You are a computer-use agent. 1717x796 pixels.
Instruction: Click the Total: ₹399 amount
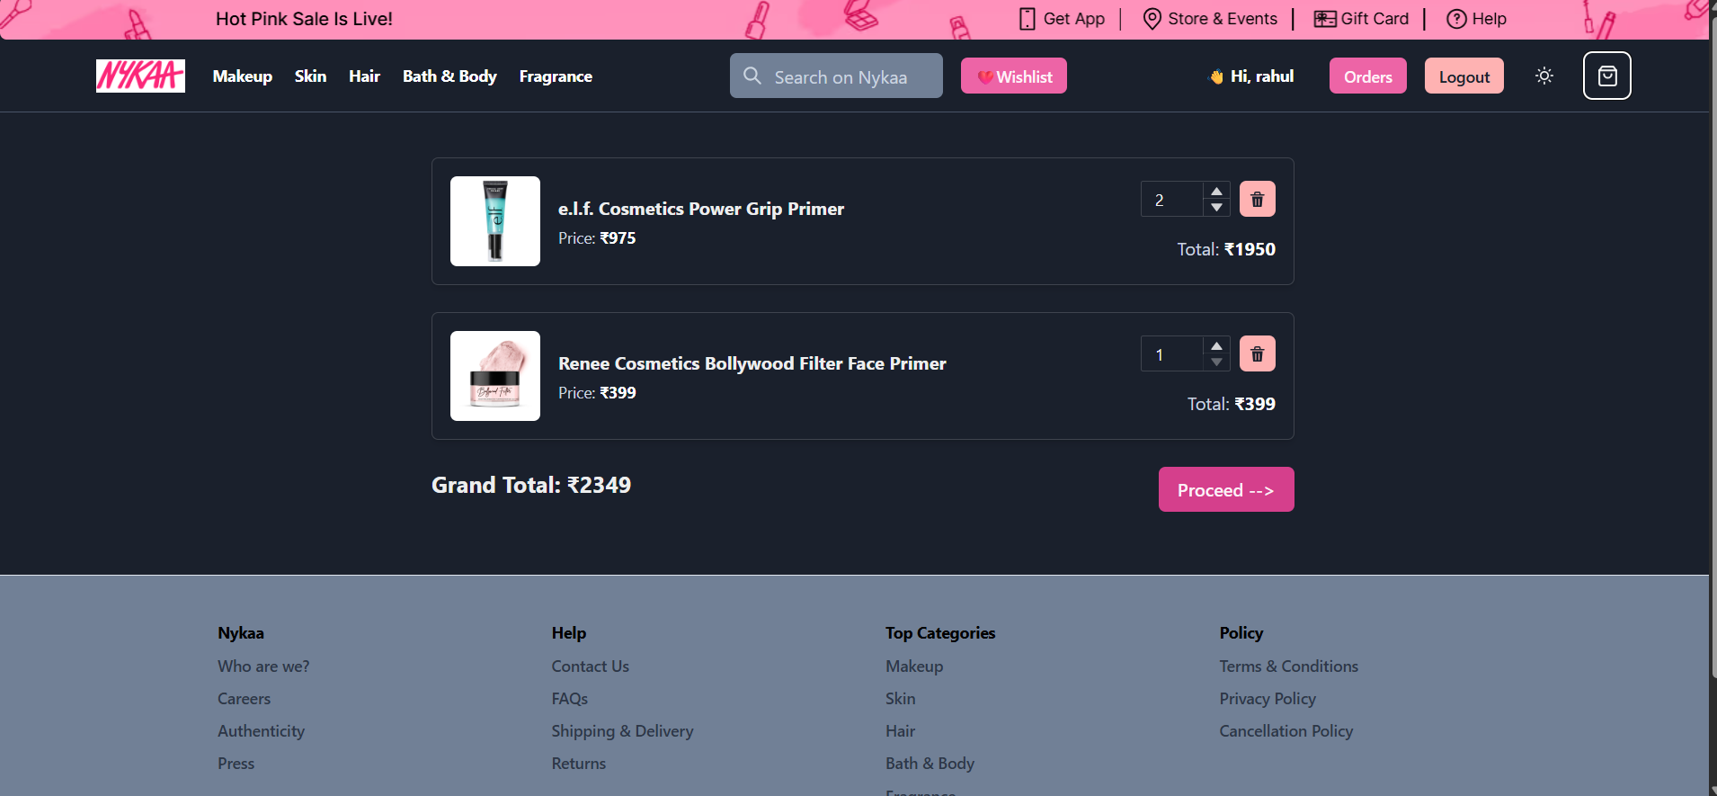(1231, 404)
